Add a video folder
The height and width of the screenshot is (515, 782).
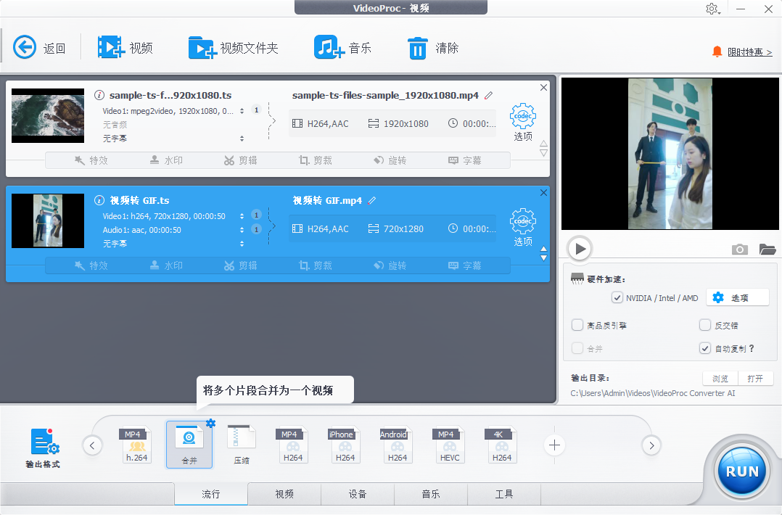202,48
